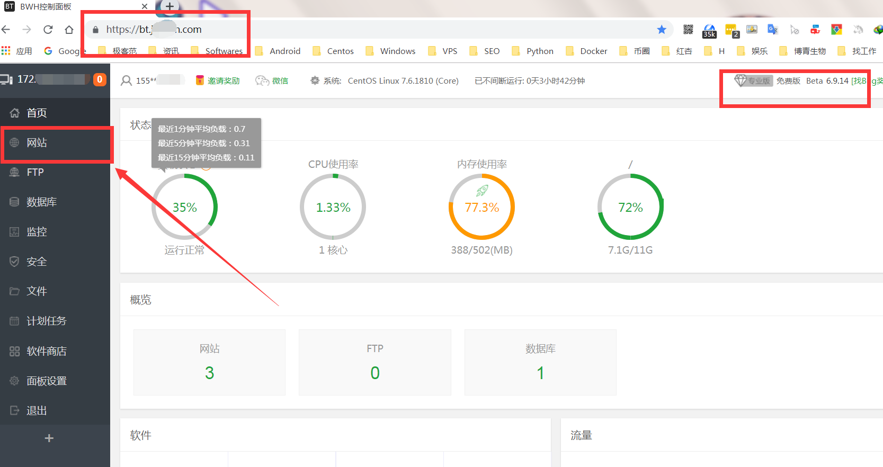Open the 软件商店 software store item

pos(55,351)
